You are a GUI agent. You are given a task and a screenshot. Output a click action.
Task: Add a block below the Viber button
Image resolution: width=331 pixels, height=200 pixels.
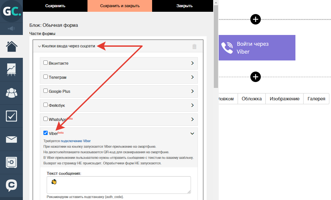255,77
